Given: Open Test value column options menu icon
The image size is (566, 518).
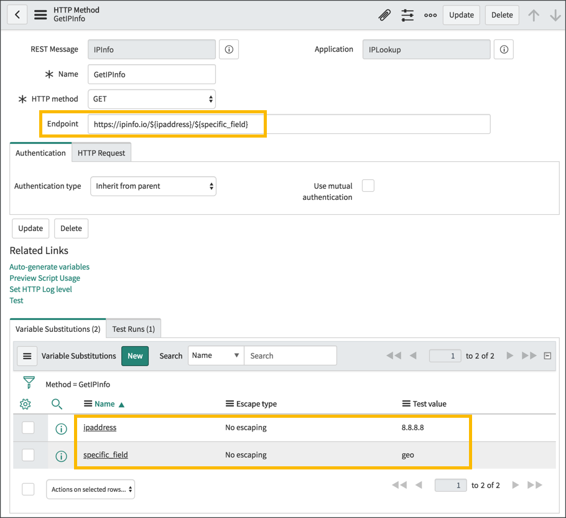Looking at the screenshot, I should click(x=406, y=403).
